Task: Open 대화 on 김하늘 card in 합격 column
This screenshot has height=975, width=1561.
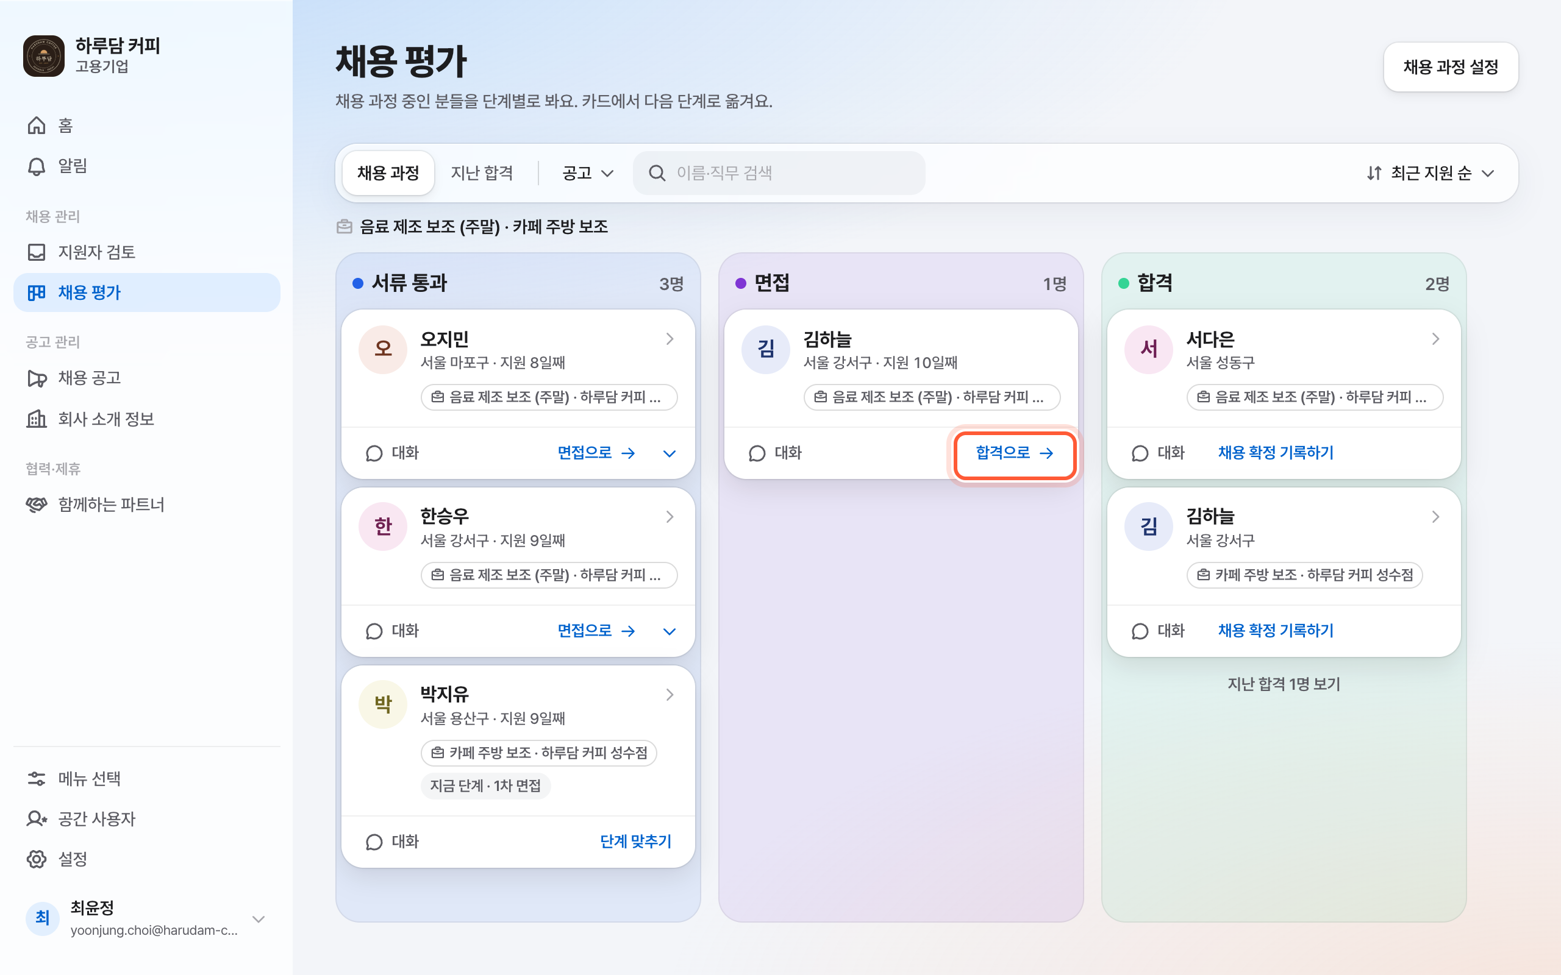Action: pos(1158,631)
